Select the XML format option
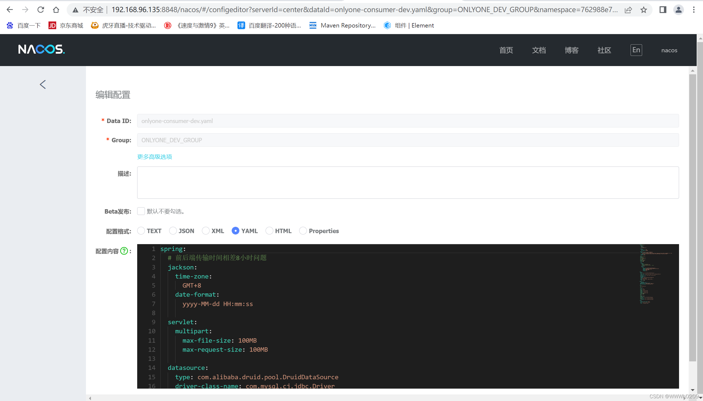Viewport: 703px width, 401px height. pos(206,231)
